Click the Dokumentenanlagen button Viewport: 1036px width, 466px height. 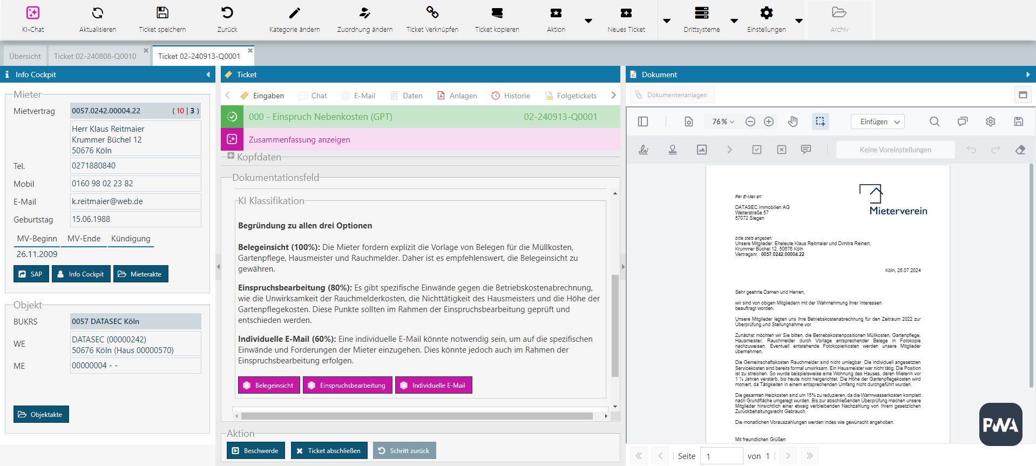[672, 95]
